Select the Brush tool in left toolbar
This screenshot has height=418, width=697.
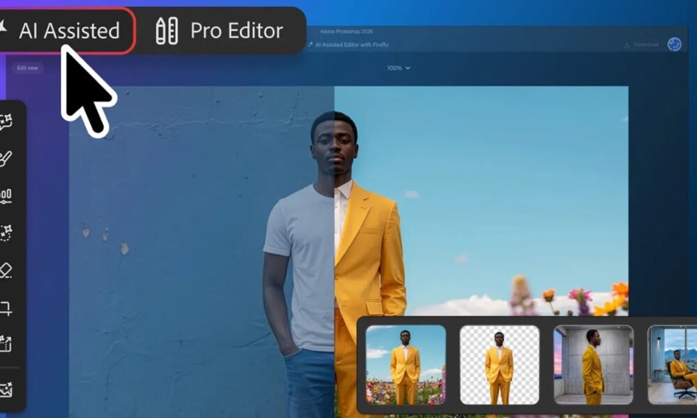tap(6, 159)
